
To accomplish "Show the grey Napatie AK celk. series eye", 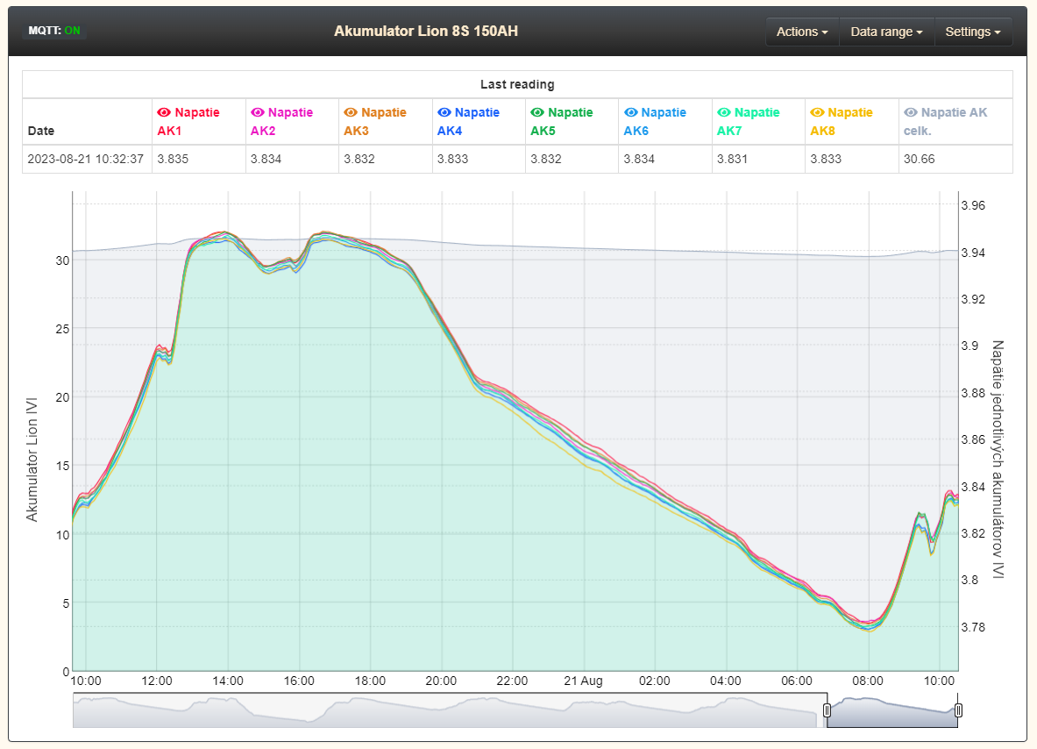I will (911, 112).
